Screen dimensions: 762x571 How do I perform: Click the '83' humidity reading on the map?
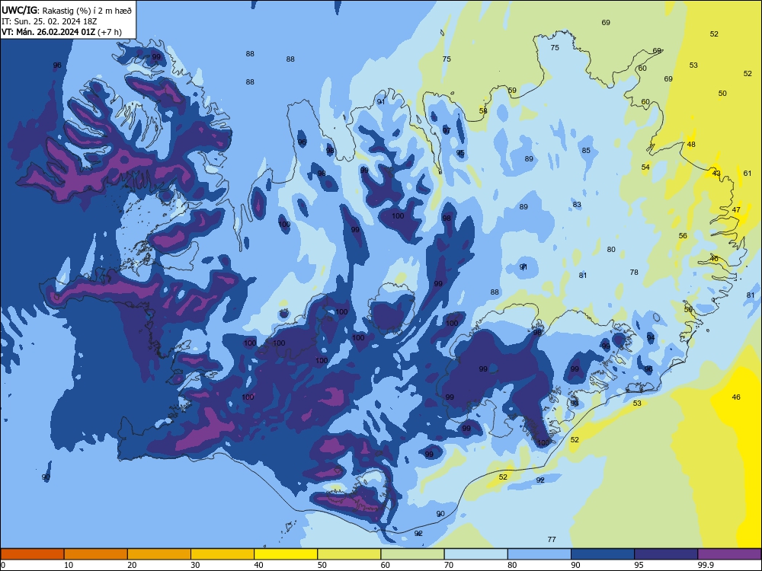tap(577, 205)
